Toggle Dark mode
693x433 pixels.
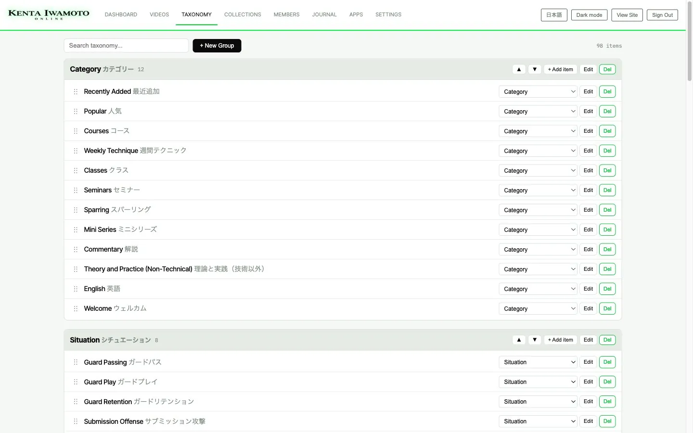coord(589,15)
